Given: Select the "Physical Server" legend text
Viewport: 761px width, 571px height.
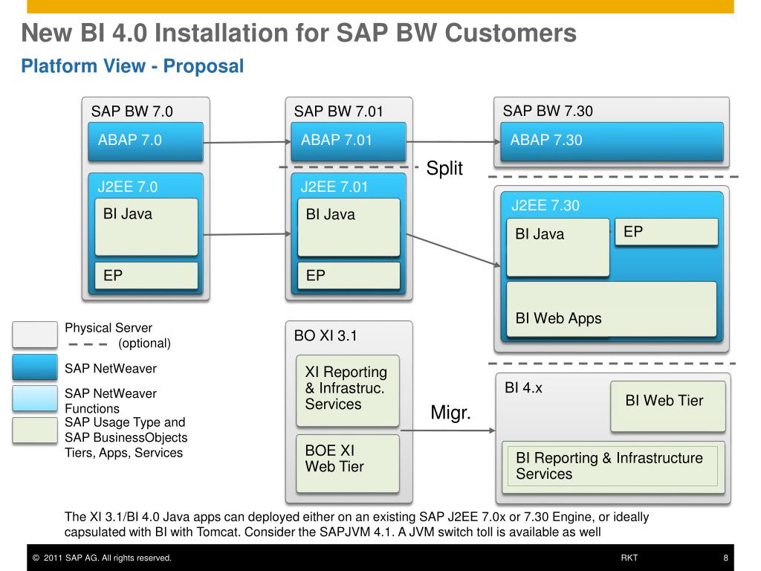Looking at the screenshot, I should coord(109,328).
